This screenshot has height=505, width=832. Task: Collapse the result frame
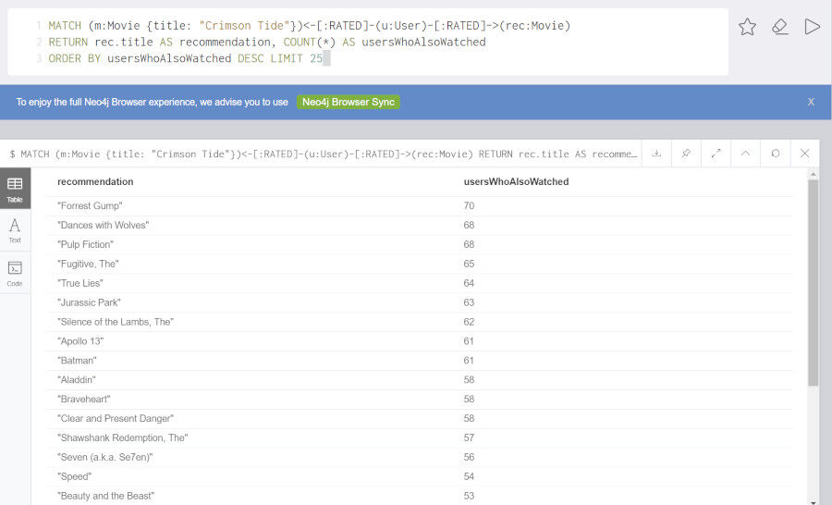point(745,154)
